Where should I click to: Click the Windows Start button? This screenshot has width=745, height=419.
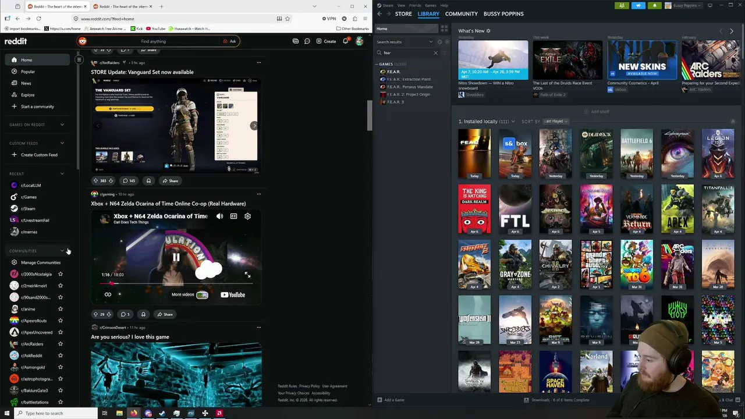coord(7,413)
